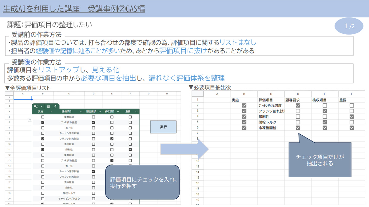Uncheck 重要 checkbox for 冷凍後開栓 in the extracted sheet
The image size is (369, 207).
[x=352, y=128]
